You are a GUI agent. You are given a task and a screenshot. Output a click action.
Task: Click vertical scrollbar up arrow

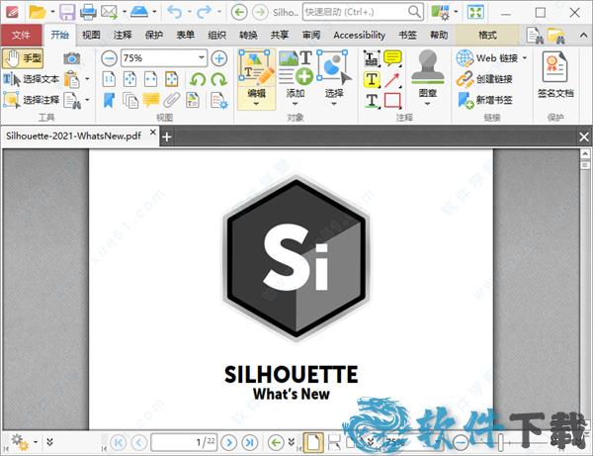click(x=585, y=153)
